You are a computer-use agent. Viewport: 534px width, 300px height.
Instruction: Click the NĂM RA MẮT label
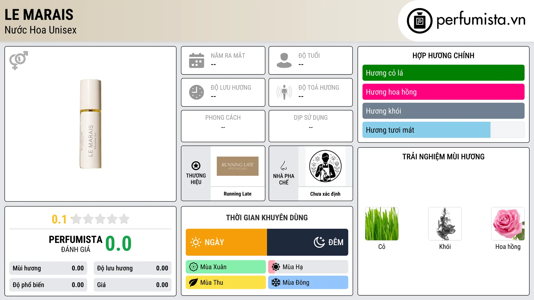pos(228,55)
